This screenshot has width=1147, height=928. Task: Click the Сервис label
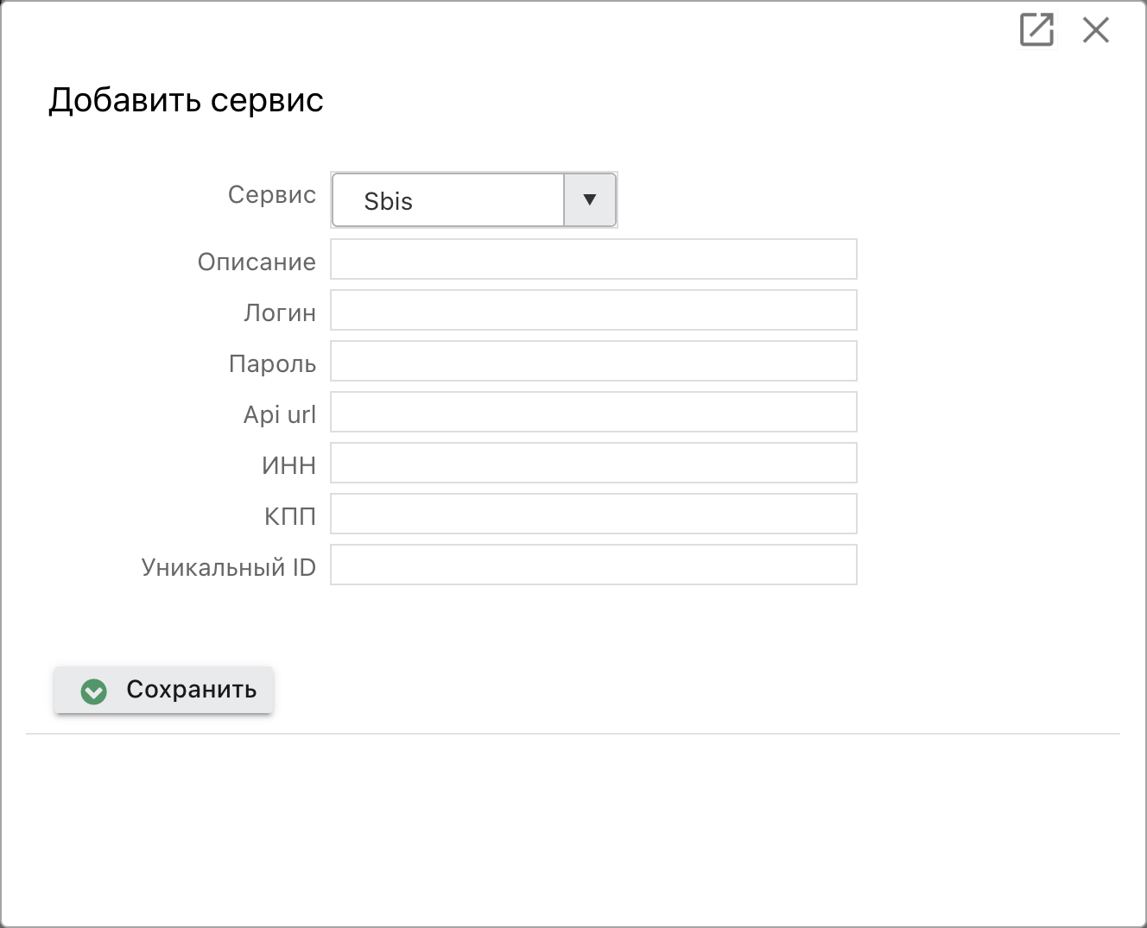click(x=272, y=195)
